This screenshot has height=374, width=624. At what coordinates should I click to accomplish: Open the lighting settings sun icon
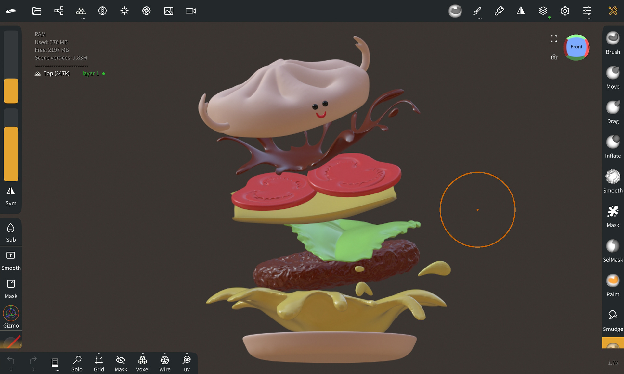(x=124, y=11)
